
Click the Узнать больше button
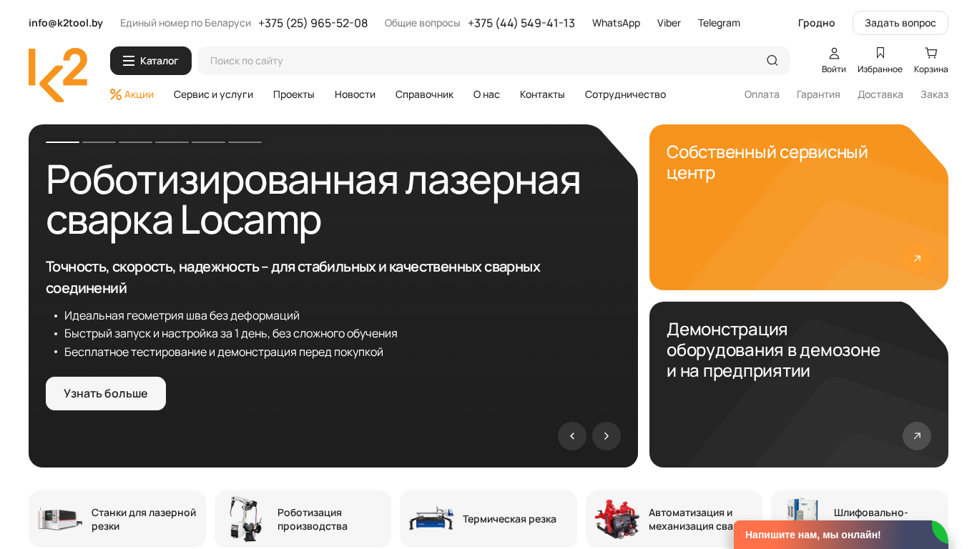click(x=106, y=393)
